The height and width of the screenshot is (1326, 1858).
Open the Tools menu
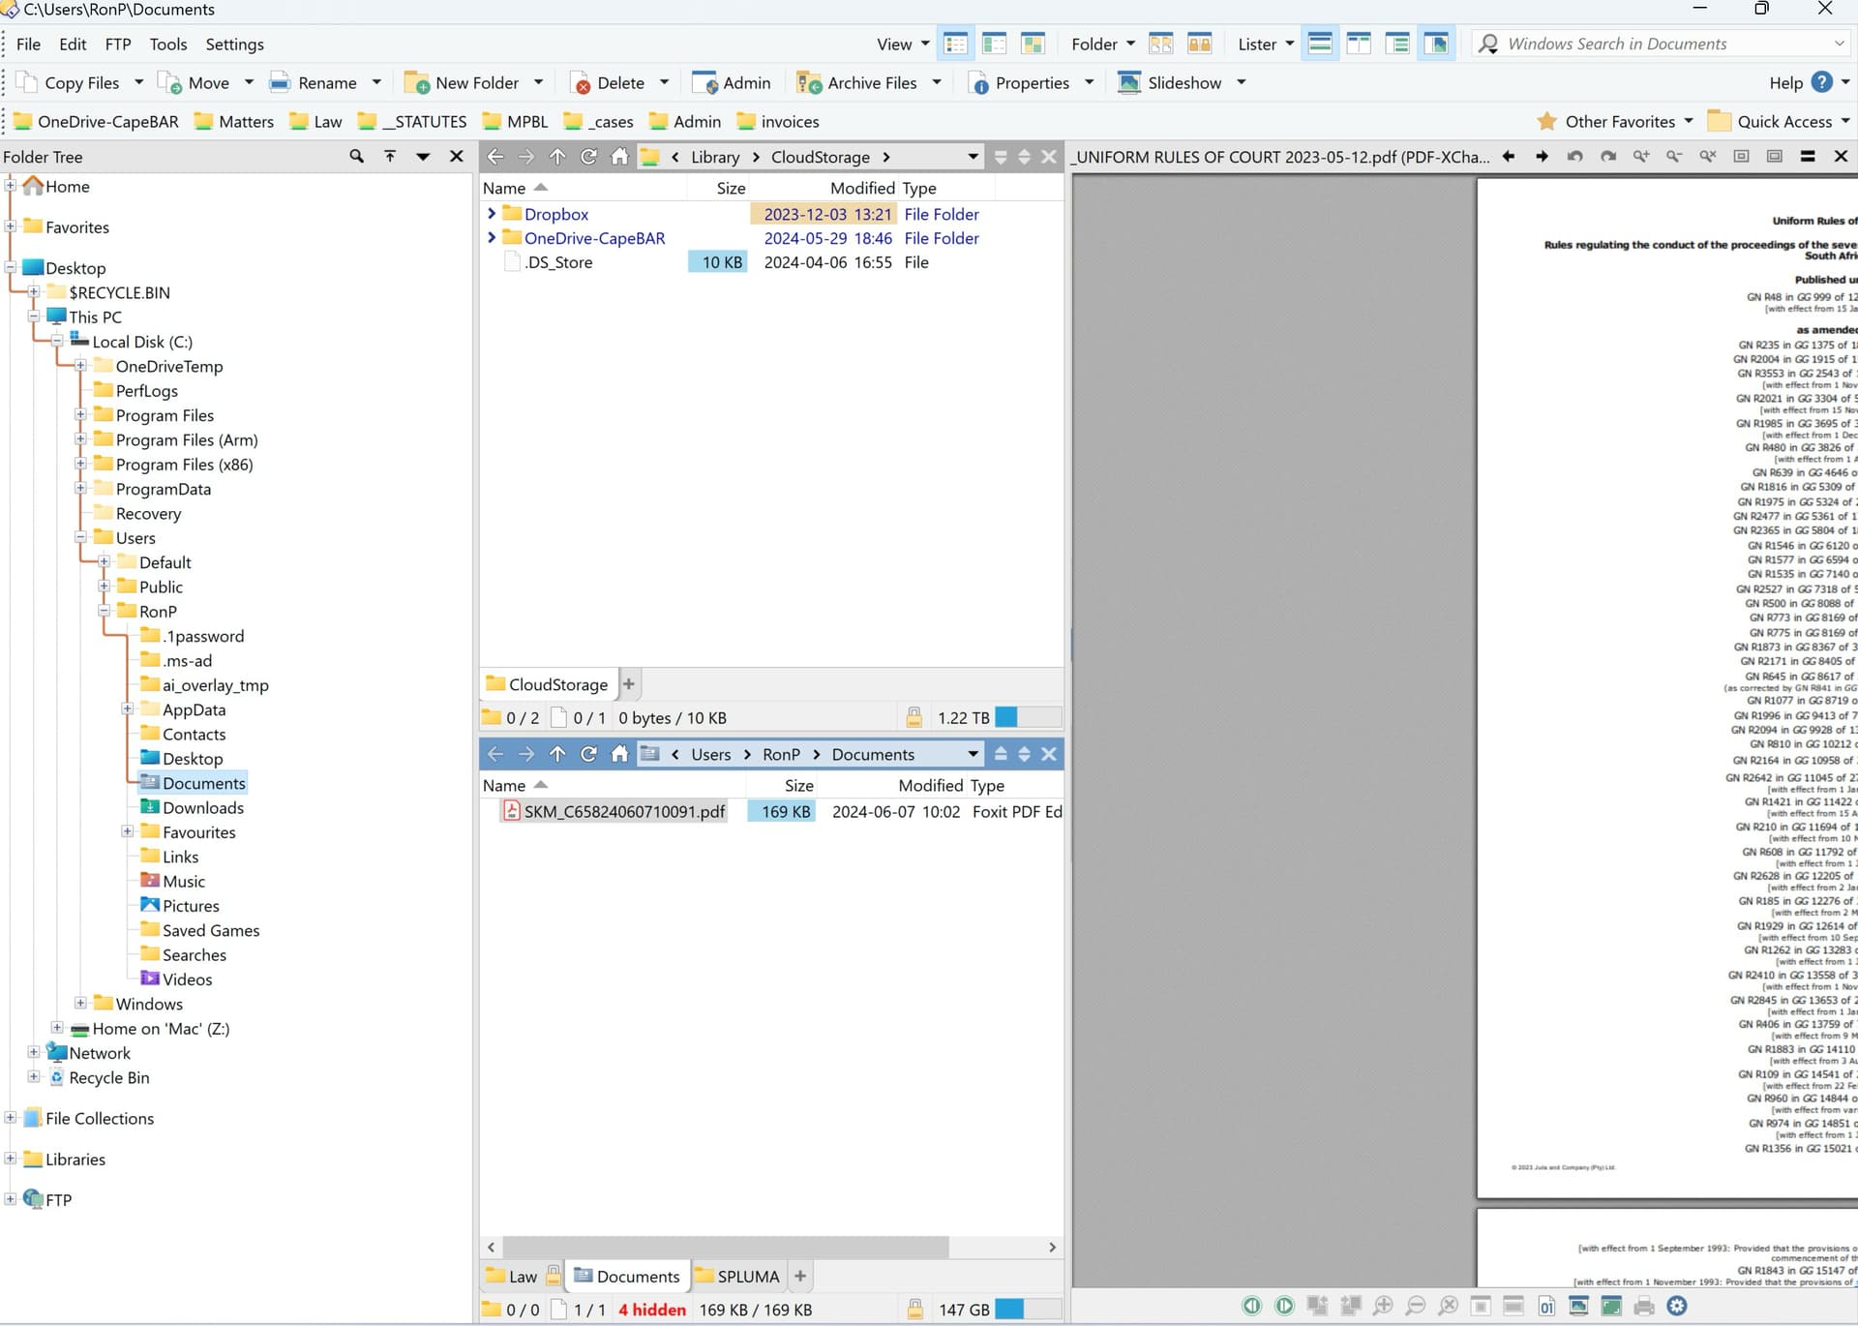click(168, 44)
